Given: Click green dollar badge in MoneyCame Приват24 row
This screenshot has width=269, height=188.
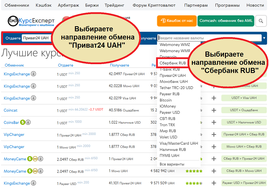Looking at the screenshot, I should tap(30, 159).
